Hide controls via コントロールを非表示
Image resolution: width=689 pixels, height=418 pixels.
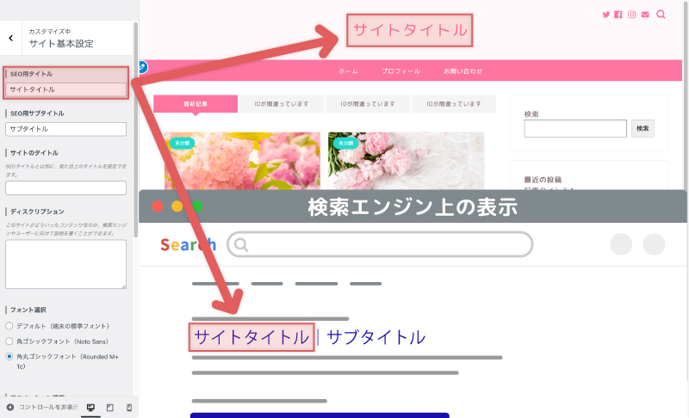[x=42, y=408]
